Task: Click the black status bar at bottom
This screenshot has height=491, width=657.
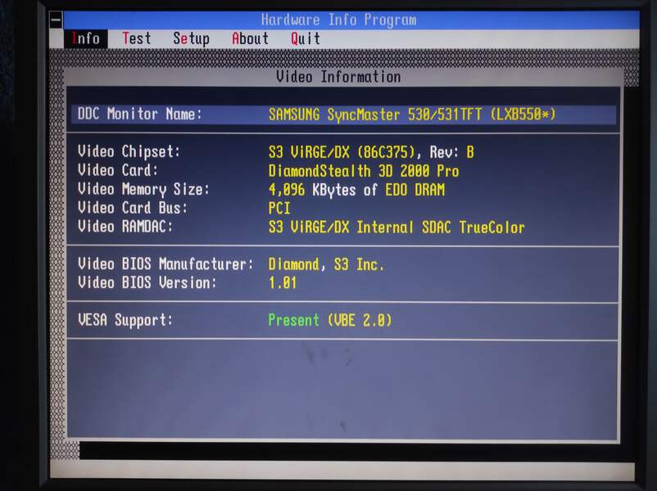Action: coord(356,452)
